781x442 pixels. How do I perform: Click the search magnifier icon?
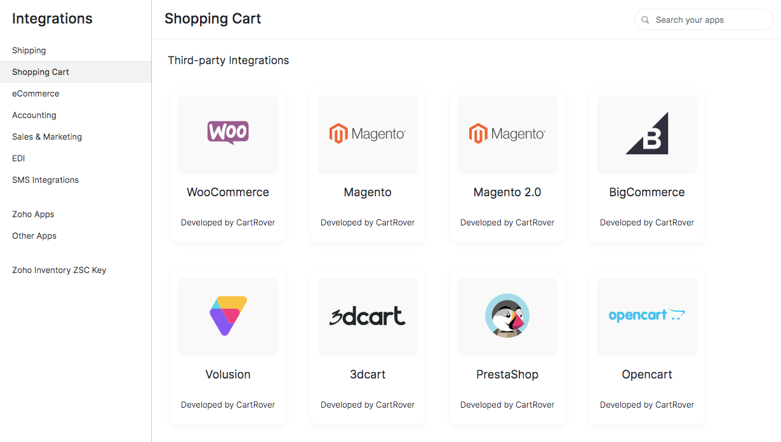coord(645,20)
